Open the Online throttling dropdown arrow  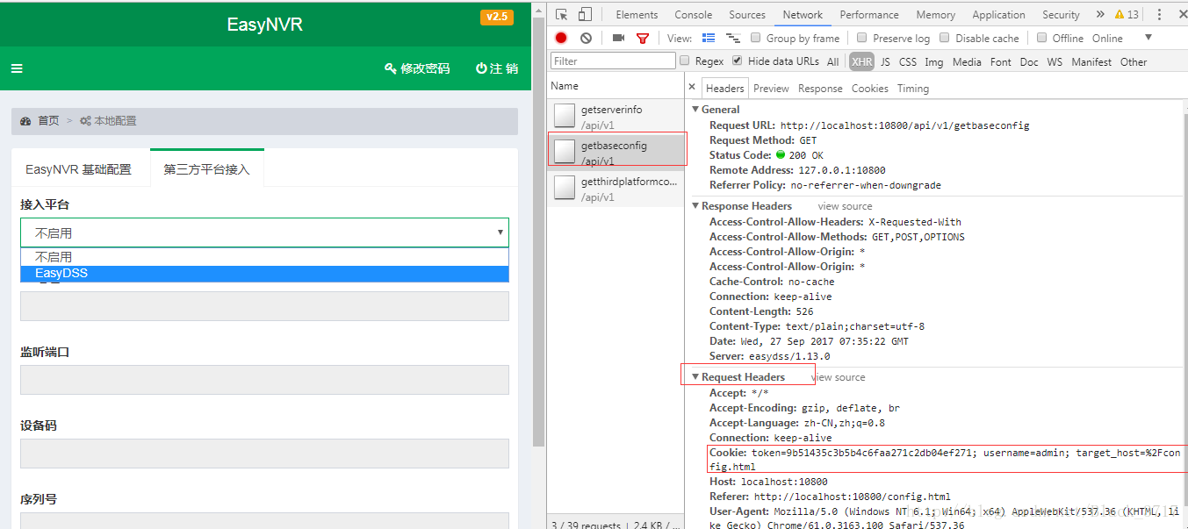[1148, 38]
